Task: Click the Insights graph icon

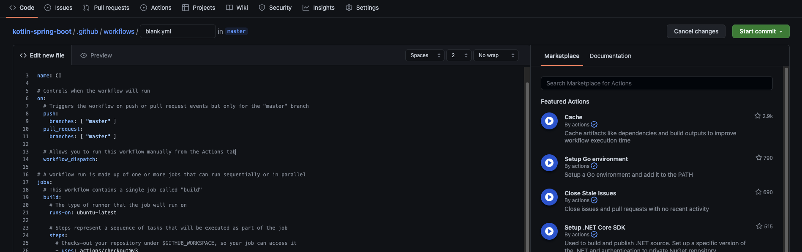Action: click(x=306, y=8)
